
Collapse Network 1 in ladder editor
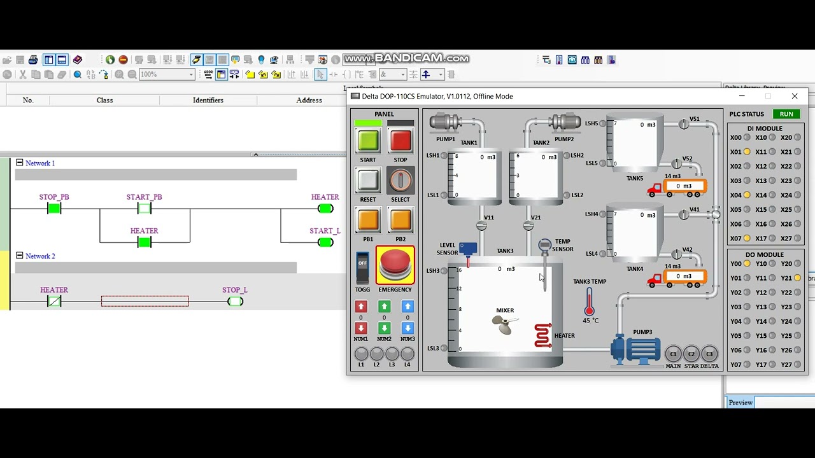click(19, 163)
